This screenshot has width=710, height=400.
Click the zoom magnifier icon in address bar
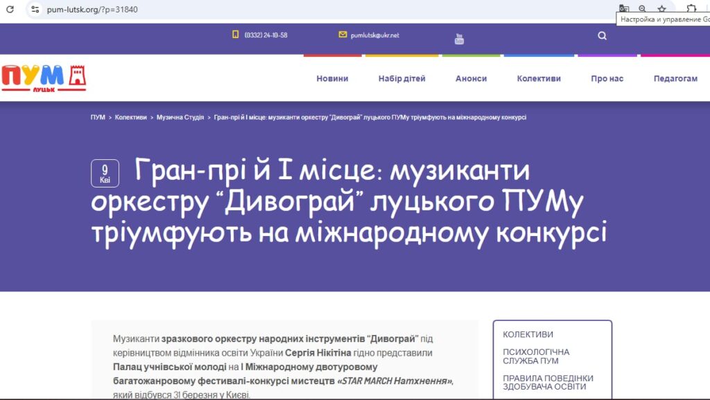point(643,9)
